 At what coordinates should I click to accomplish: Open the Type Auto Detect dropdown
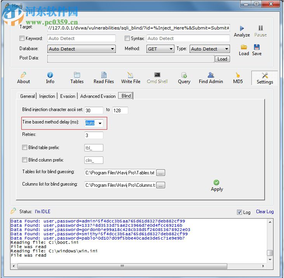tap(210, 49)
